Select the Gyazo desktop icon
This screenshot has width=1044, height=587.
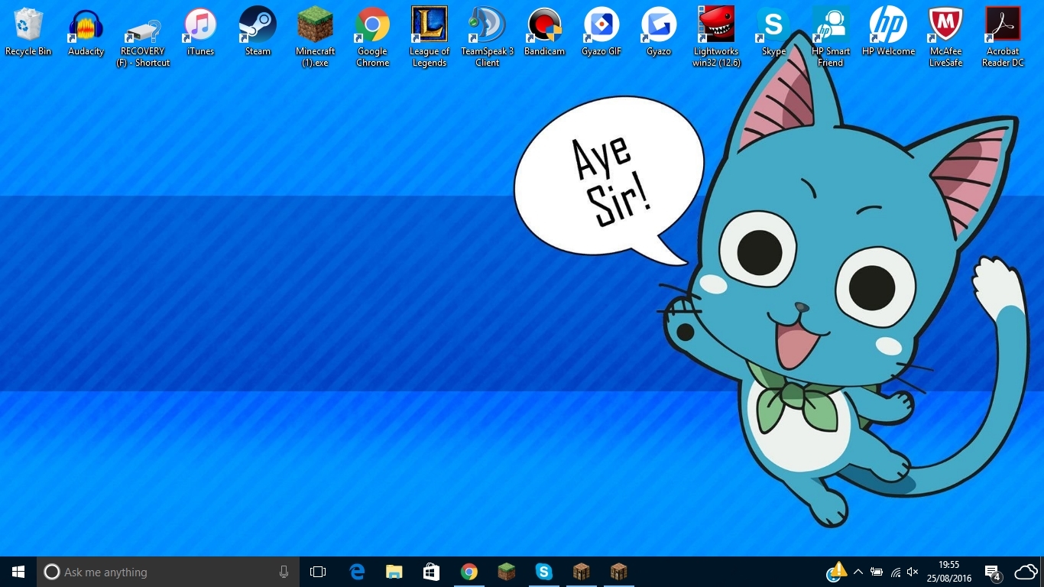point(659,32)
